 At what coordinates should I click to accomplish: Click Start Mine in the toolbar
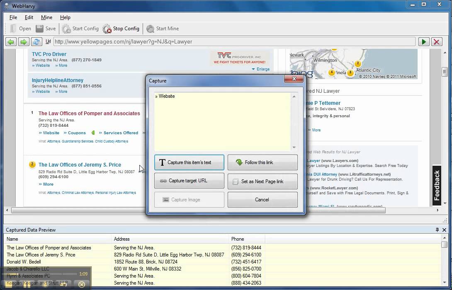coord(163,29)
